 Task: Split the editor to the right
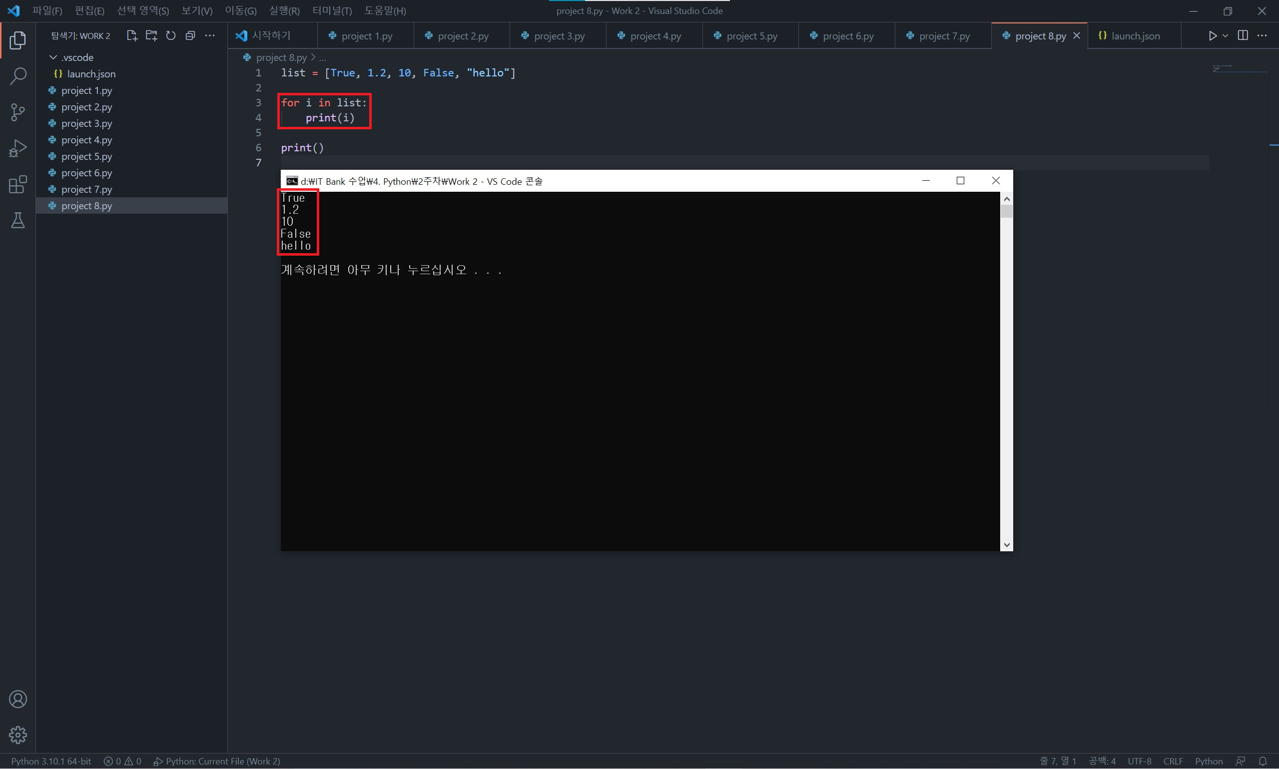[x=1243, y=36]
